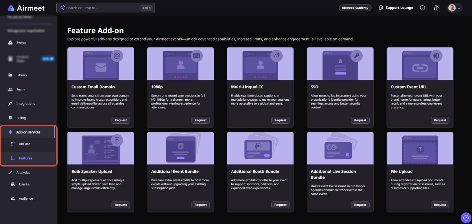Click the Multi-Lingual CC title

pyautogui.click(x=247, y=87)
